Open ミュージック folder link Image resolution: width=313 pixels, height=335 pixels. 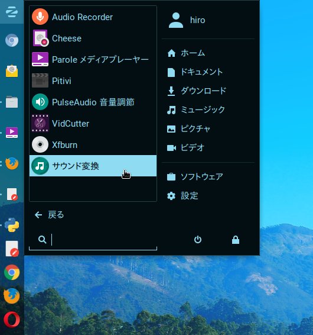(196, 109)
